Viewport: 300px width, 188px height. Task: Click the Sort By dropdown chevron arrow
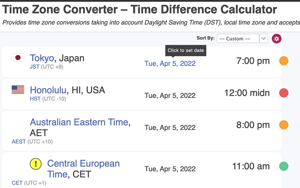click(x=263, y=38)
